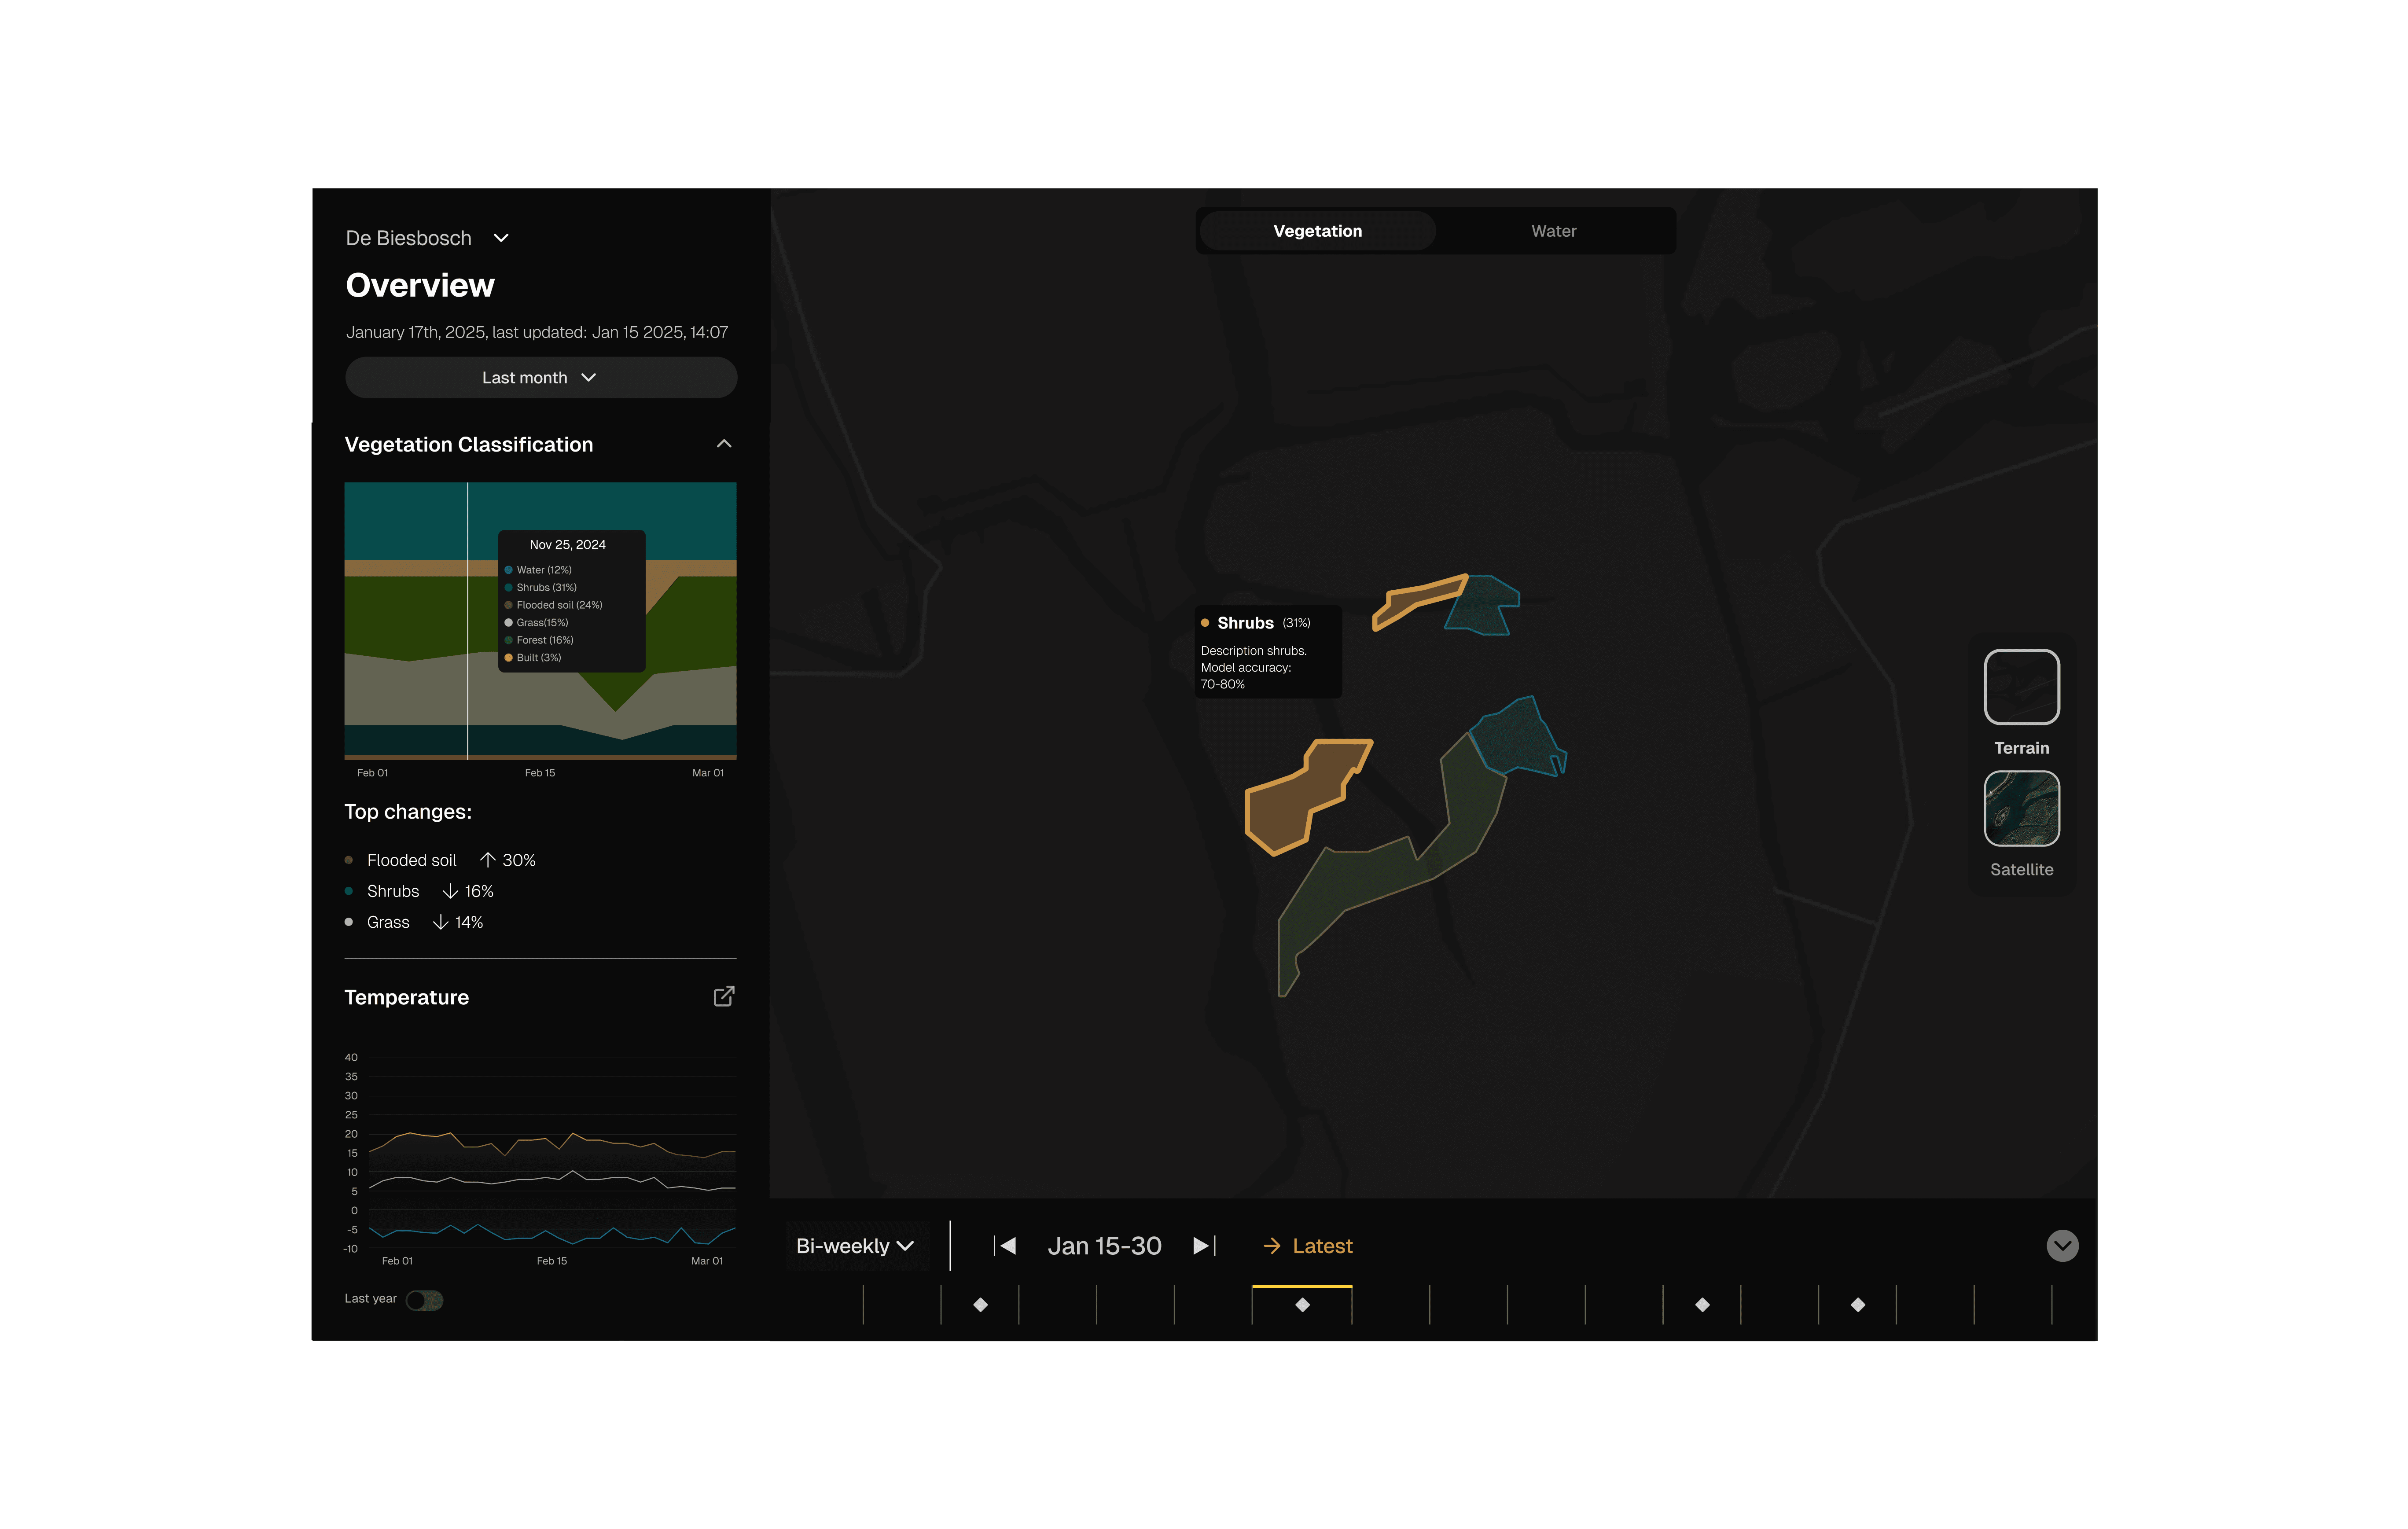The height and width of the screenshot is (1529, 2408).
Task: Jump to Latest data link
Action: coord(1307,1246)
